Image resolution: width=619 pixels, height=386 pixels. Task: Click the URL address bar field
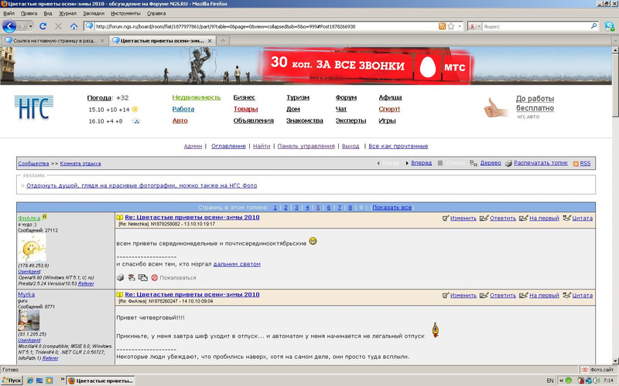click(x=255, y=26)
